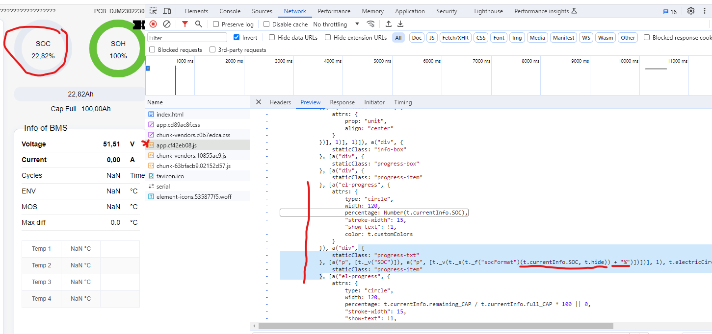Open the DevTools three-dot menu
This screenshot has height=334, width=712.
pyautogui.click(x=704, y=11)
